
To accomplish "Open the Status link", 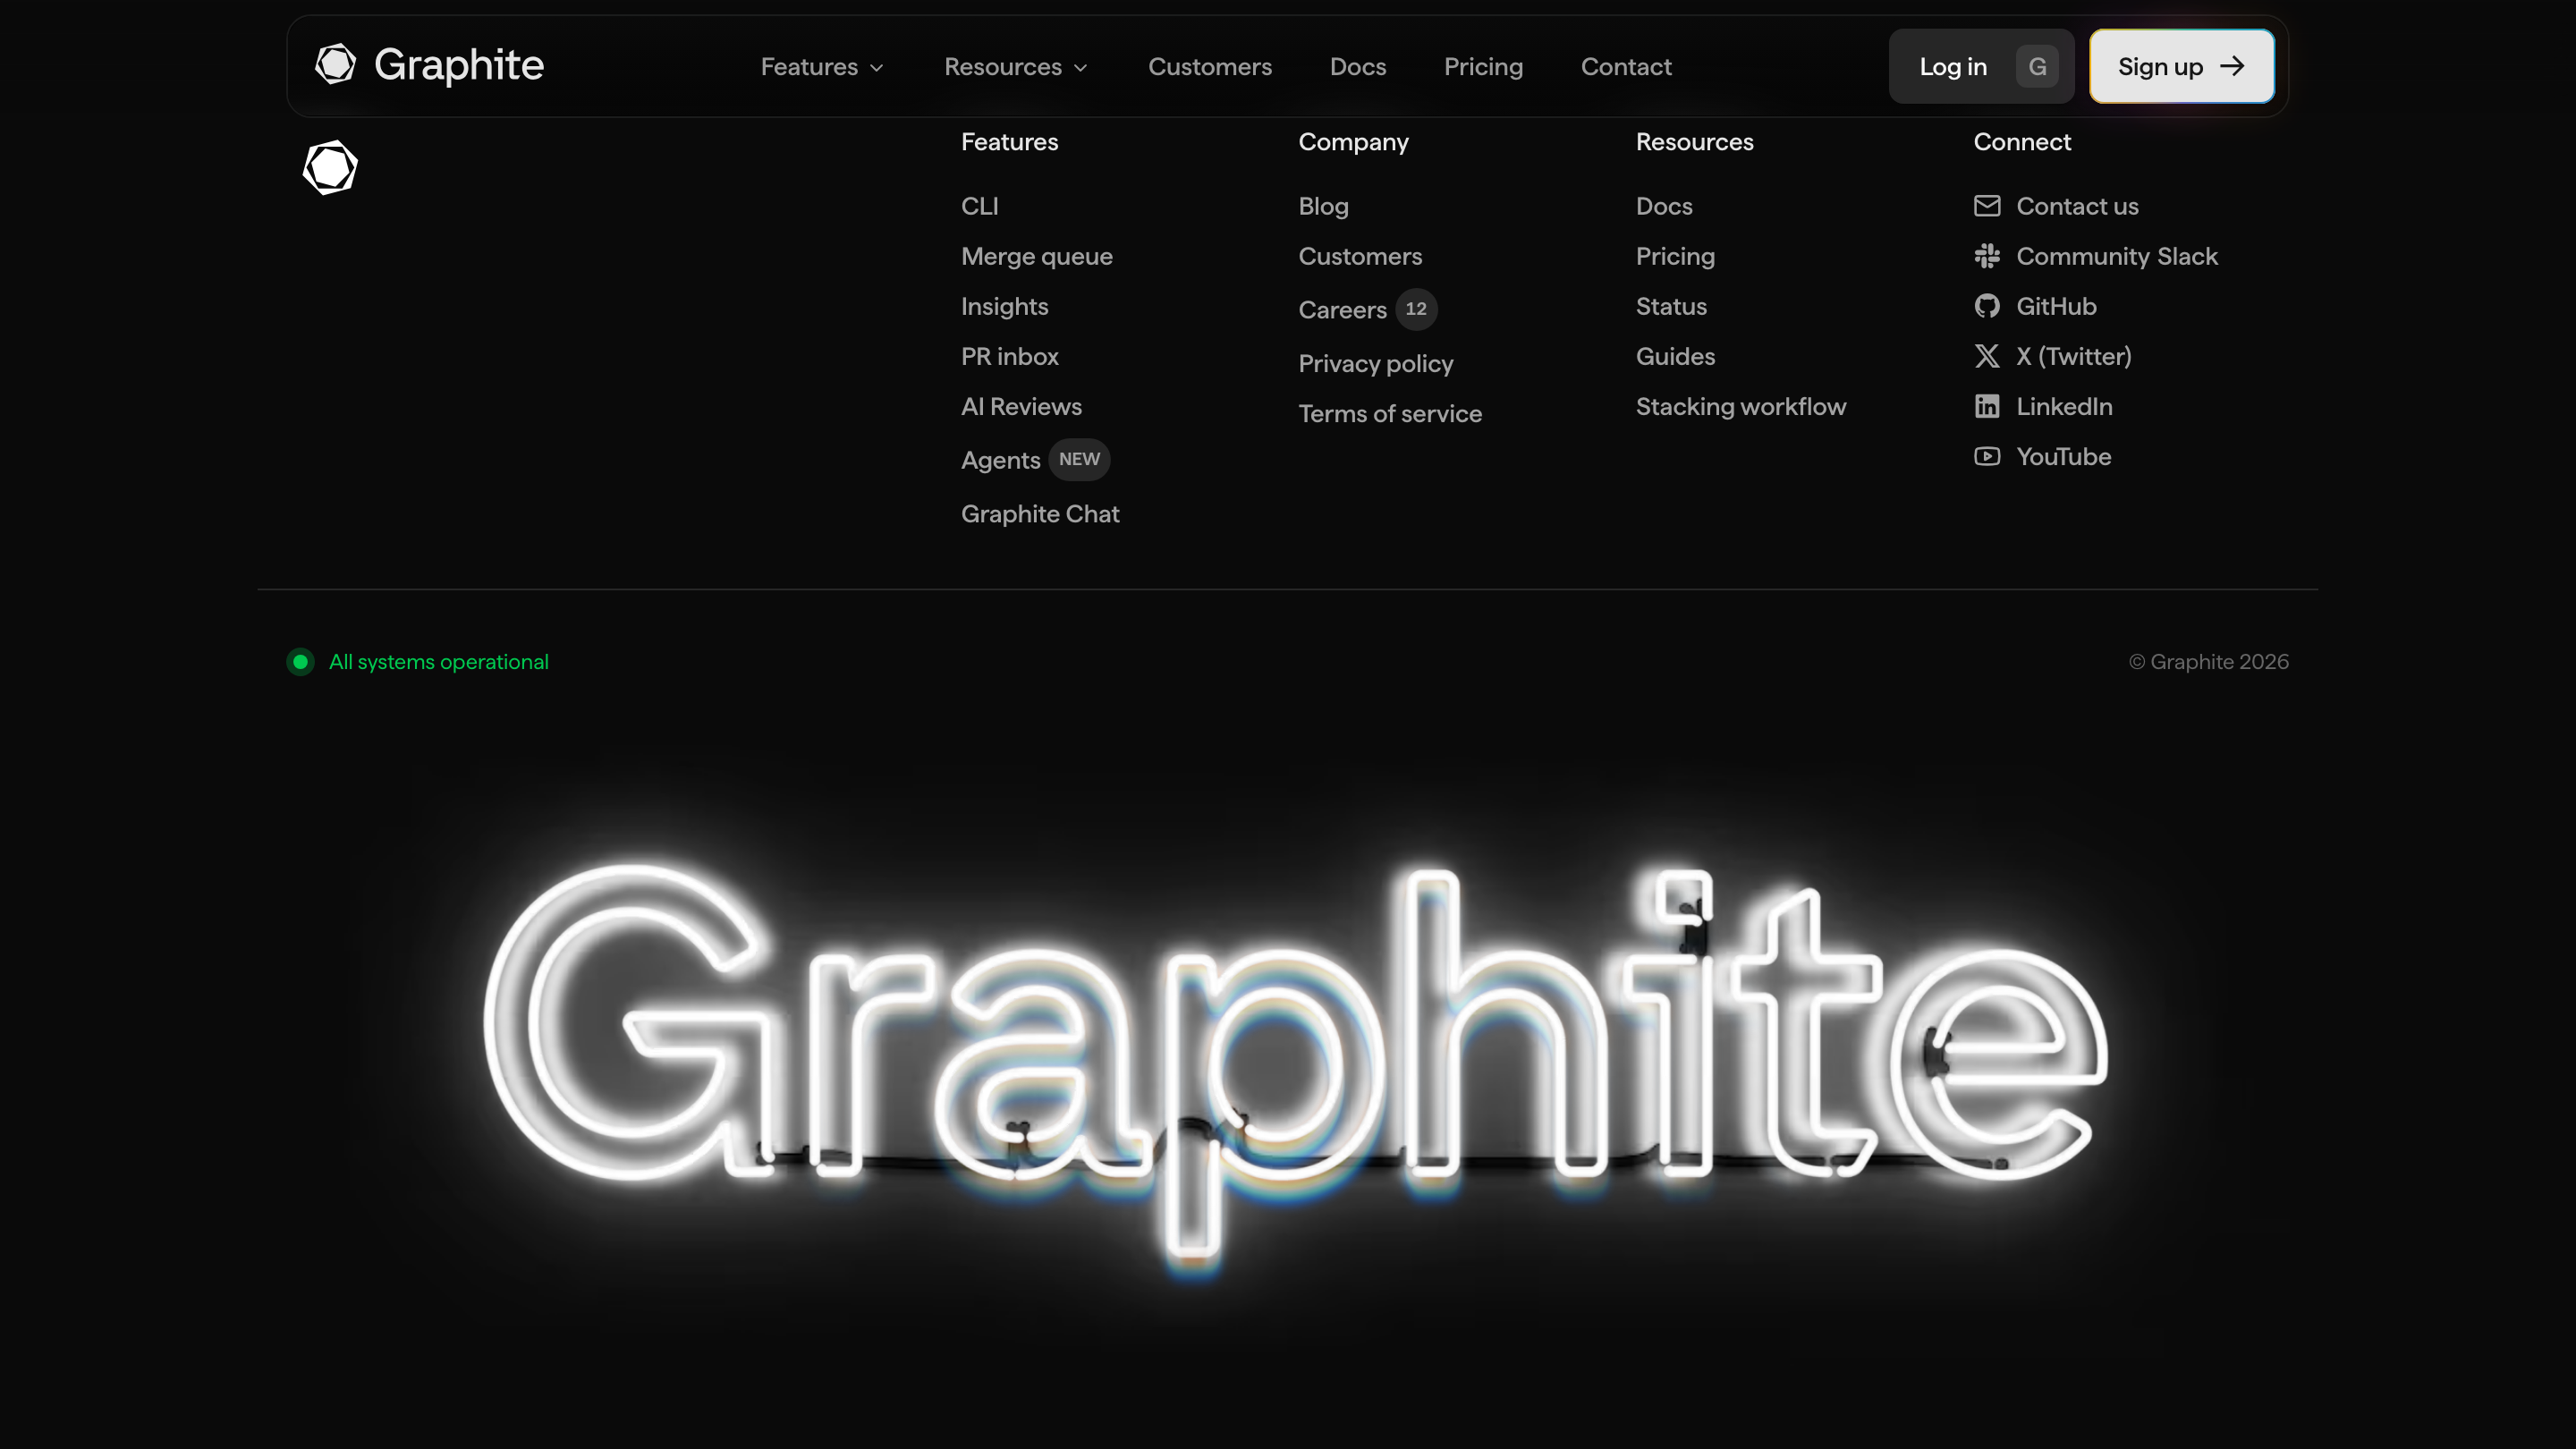I will coord(1671,306).
